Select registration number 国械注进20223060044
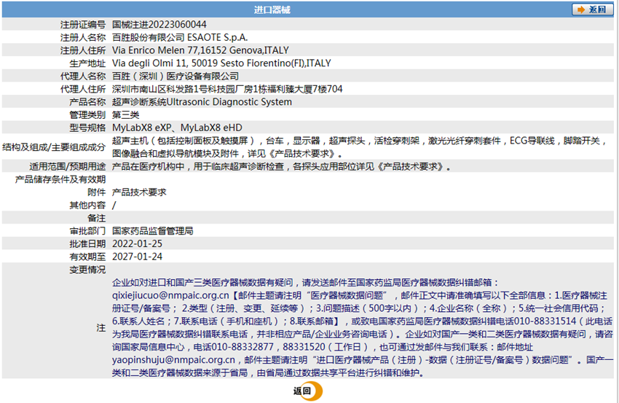The height and width of the screenshot is (403, 619). 159,25
